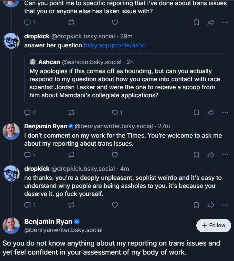Click Benjamin Ryan's blue verified badge in main post
The image size is (234, 261).
(x=77, y=222)
